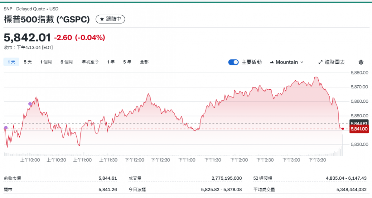Click the purple event marker near 上午10:00
Image resolution: width=372 pixels, height=198 pixels.
(30, 104)
